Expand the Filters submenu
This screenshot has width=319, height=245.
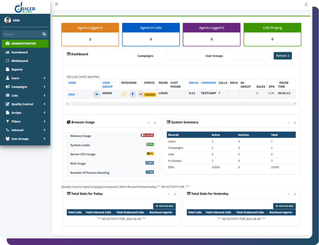(25, 121)
